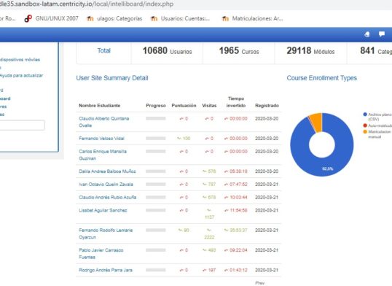The height and width of the screenshot is (286, 392).
Task: Click the Moodle favicon beside 'Matriculaciones'
Action: pos(225,18)
